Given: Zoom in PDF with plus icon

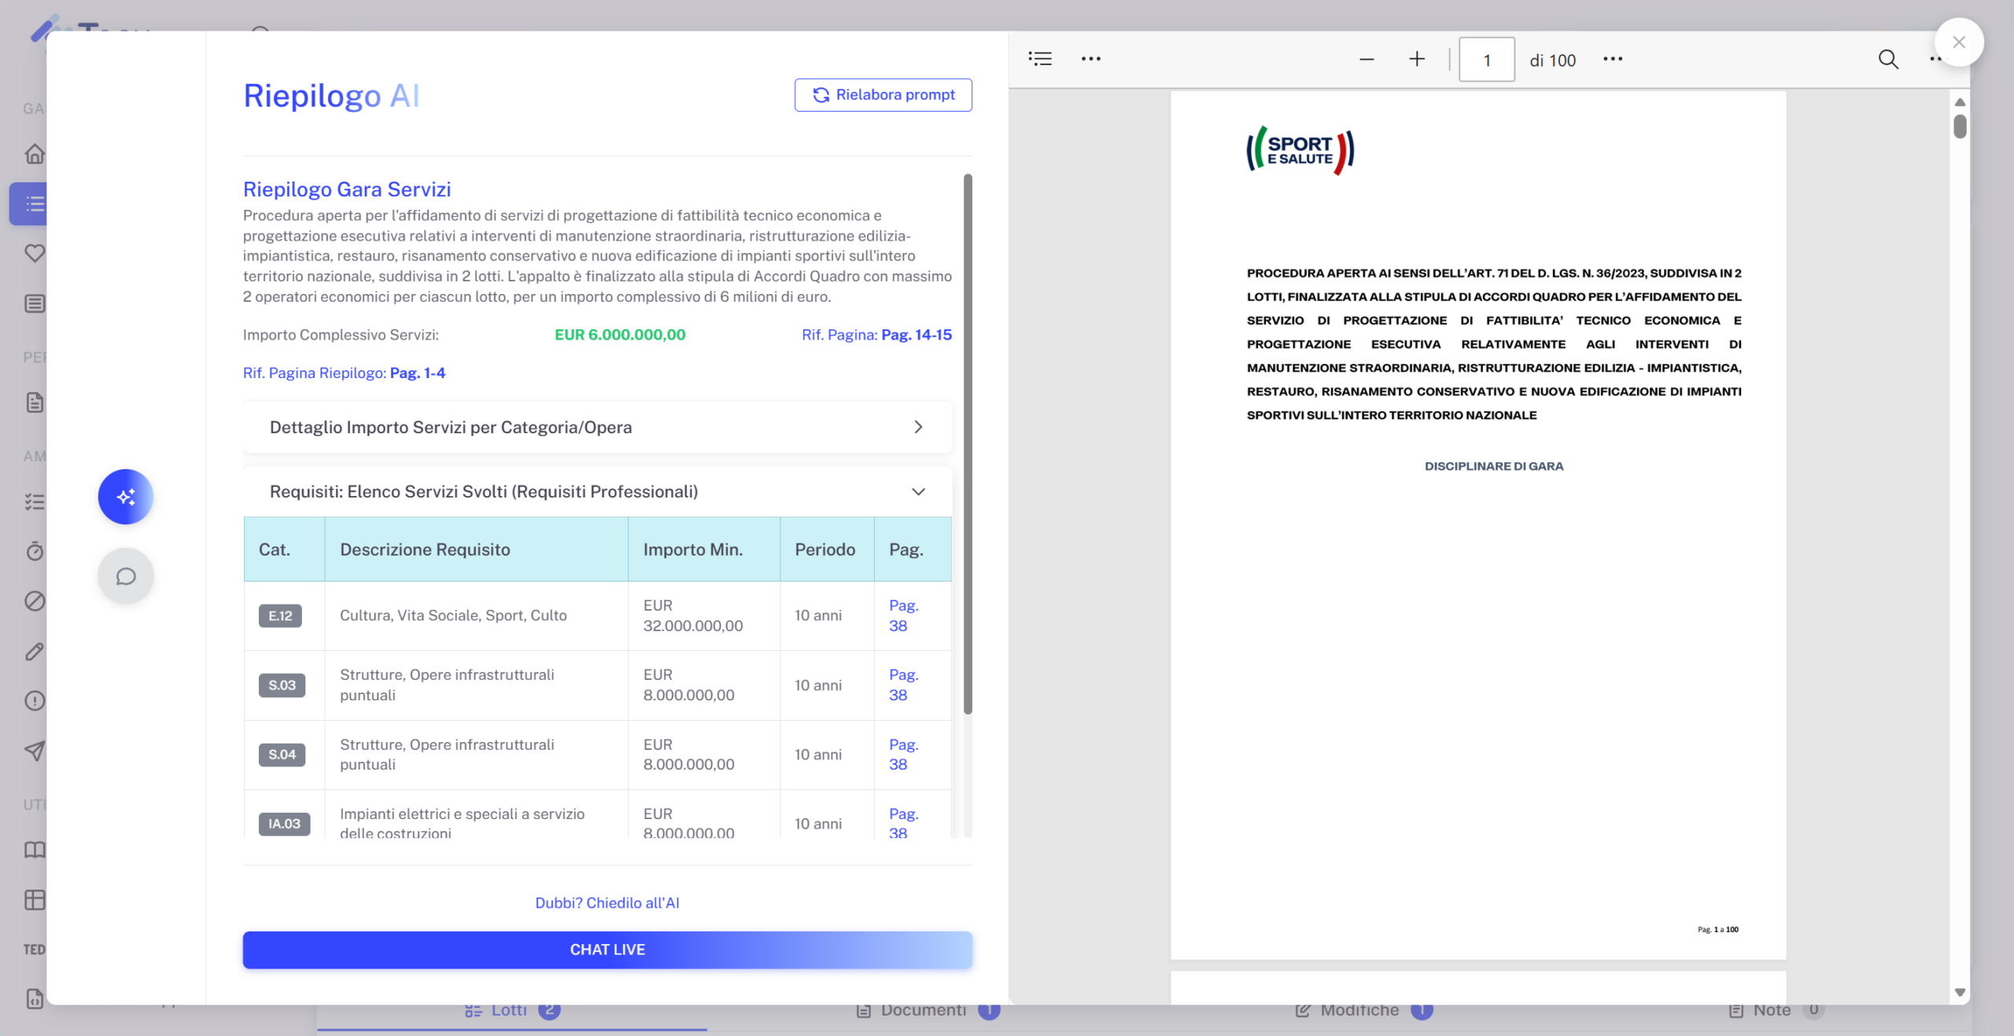Looking at the screenshot, I should click(1416, 60).
